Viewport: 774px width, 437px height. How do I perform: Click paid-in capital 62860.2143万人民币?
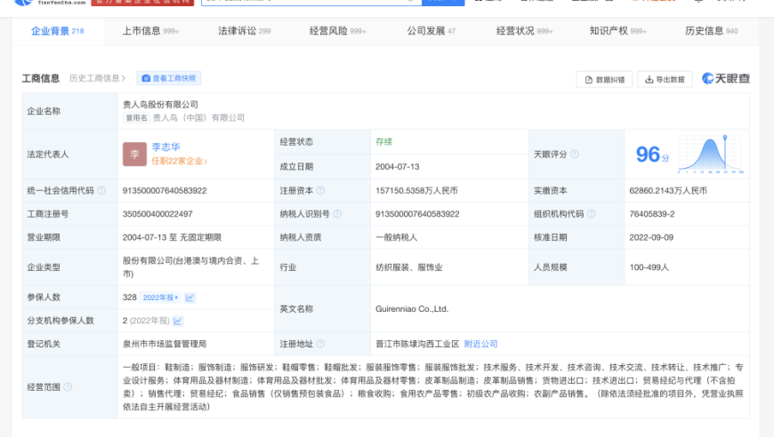[668, 191]
